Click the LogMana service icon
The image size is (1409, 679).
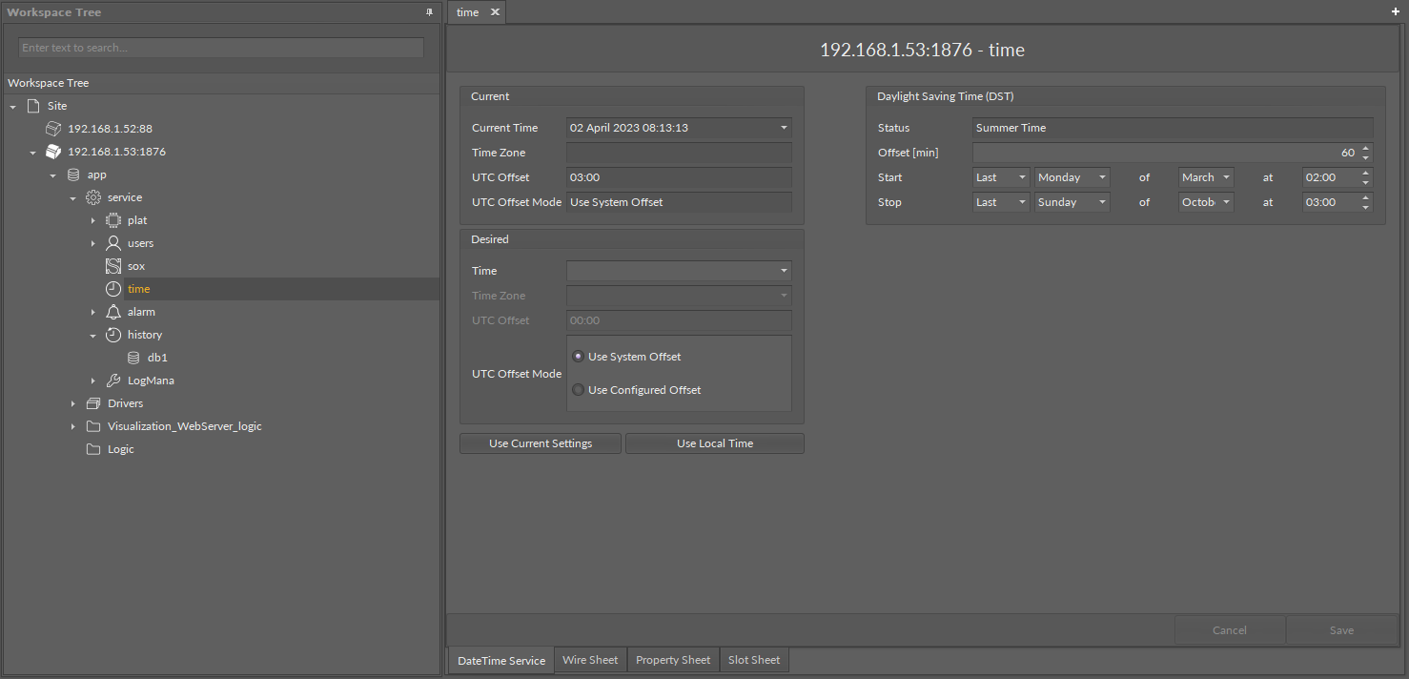tap(112, 381)
